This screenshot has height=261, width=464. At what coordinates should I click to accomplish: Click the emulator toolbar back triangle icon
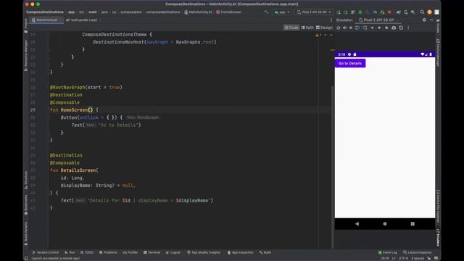pos(372,28)
